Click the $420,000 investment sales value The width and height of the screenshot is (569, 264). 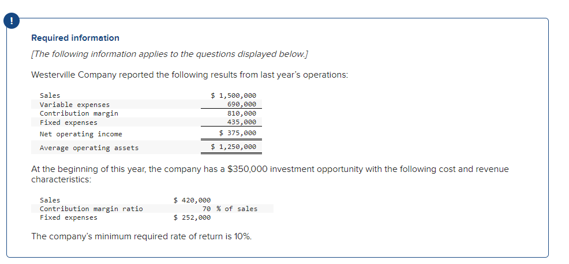(192, 200)
